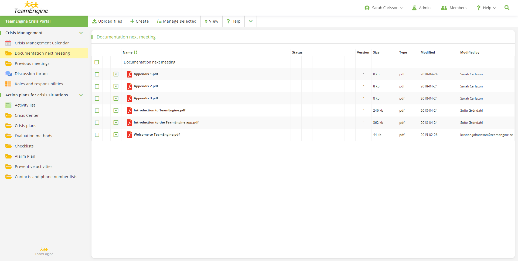Screen dimensions: 518x261
Task: Check the box for Appendix 2.pdf
Action: pyautogui.click(x=97, y=86)
